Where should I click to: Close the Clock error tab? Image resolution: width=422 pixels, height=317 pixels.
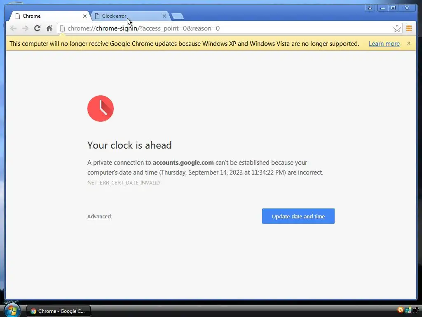click(164, 16)
